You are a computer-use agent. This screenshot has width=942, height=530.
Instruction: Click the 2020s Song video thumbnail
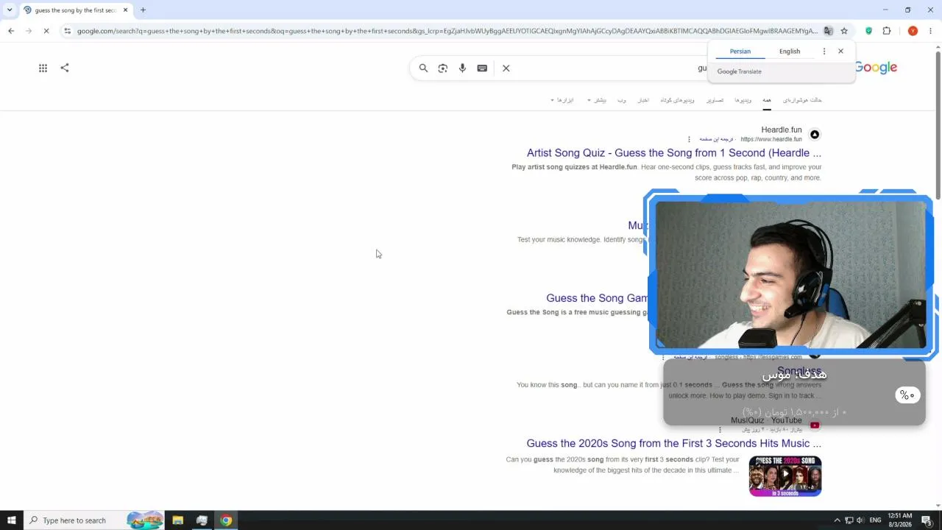coord(785,476)
